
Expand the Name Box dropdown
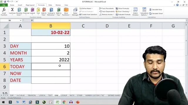point(21,20)
